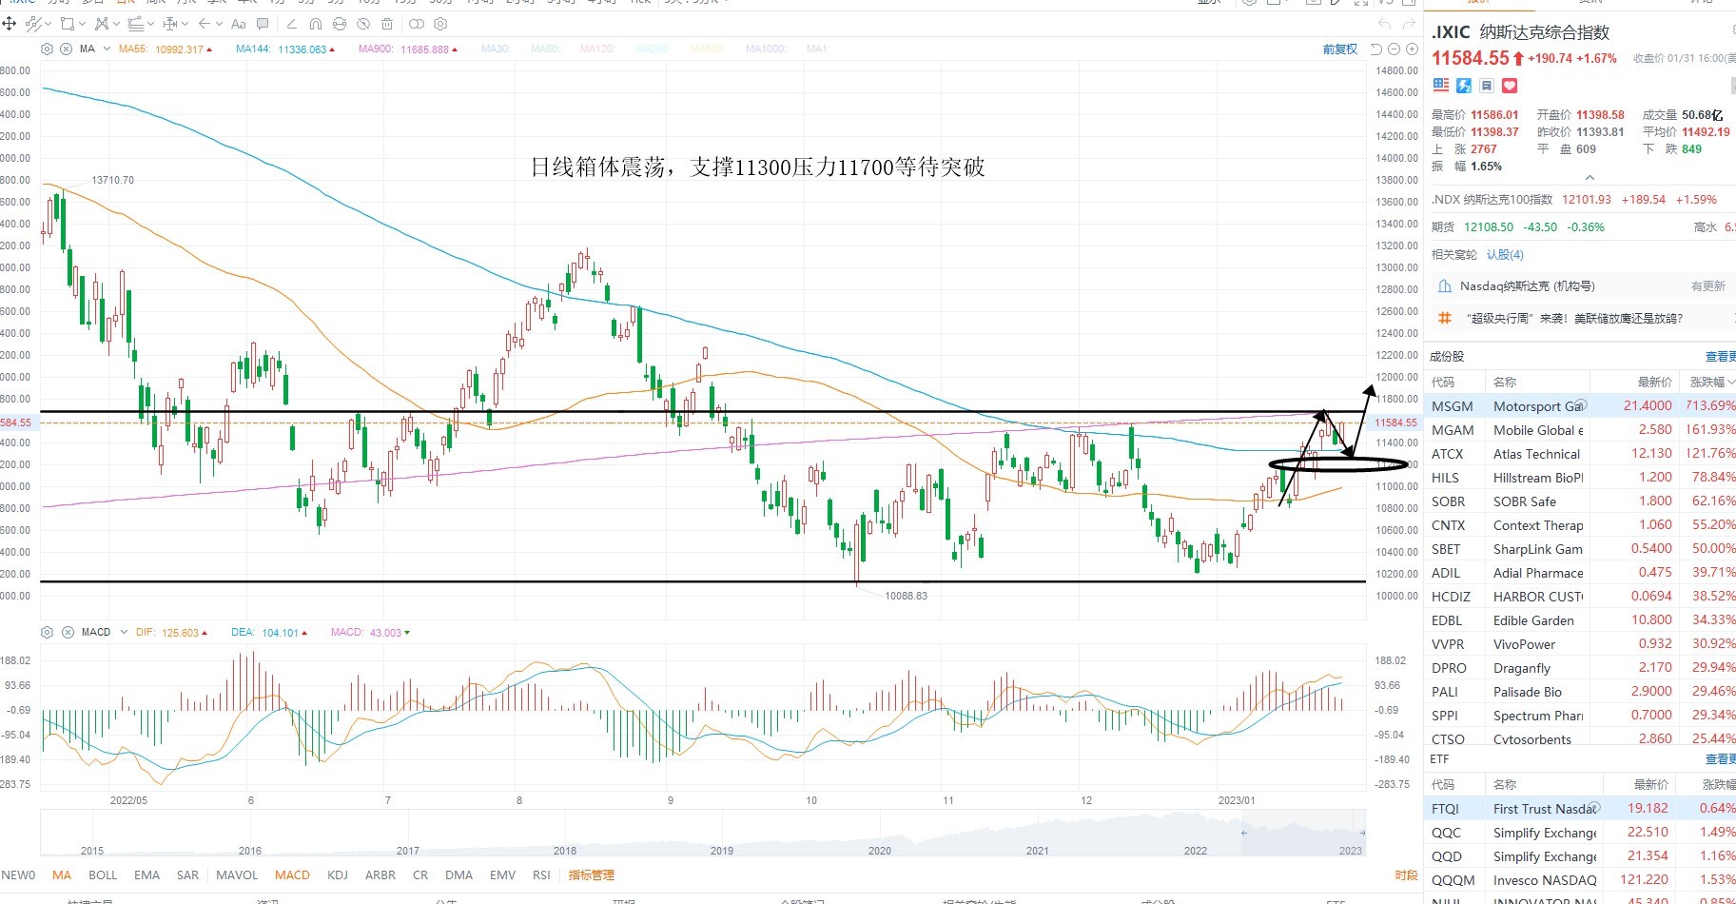Zoom in chart with plus icon

coord(1412,49)
